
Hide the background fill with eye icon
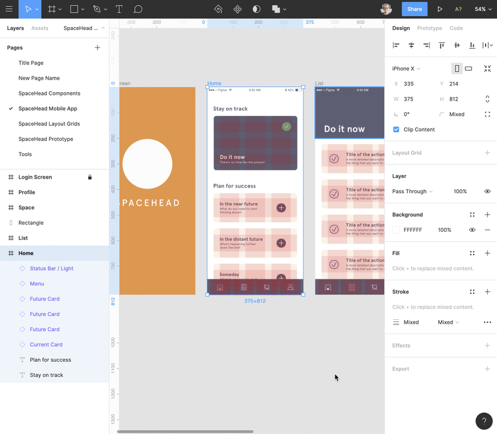(472, 230)
